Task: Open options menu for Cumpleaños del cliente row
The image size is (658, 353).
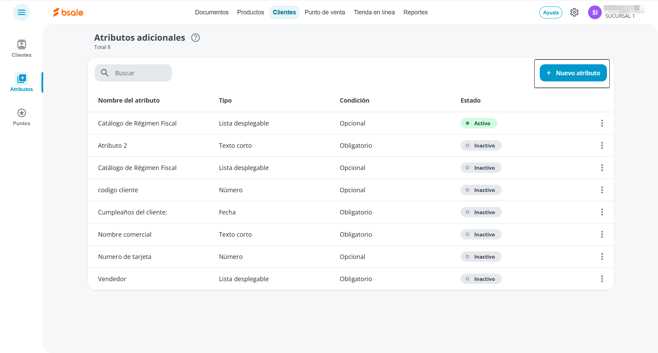Action: pos(602,212)
